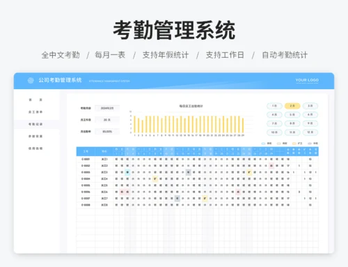Click the last bar for day 29
Viewport: 348px width, 267px height.
pyautogui.click(x=243, y=125)
